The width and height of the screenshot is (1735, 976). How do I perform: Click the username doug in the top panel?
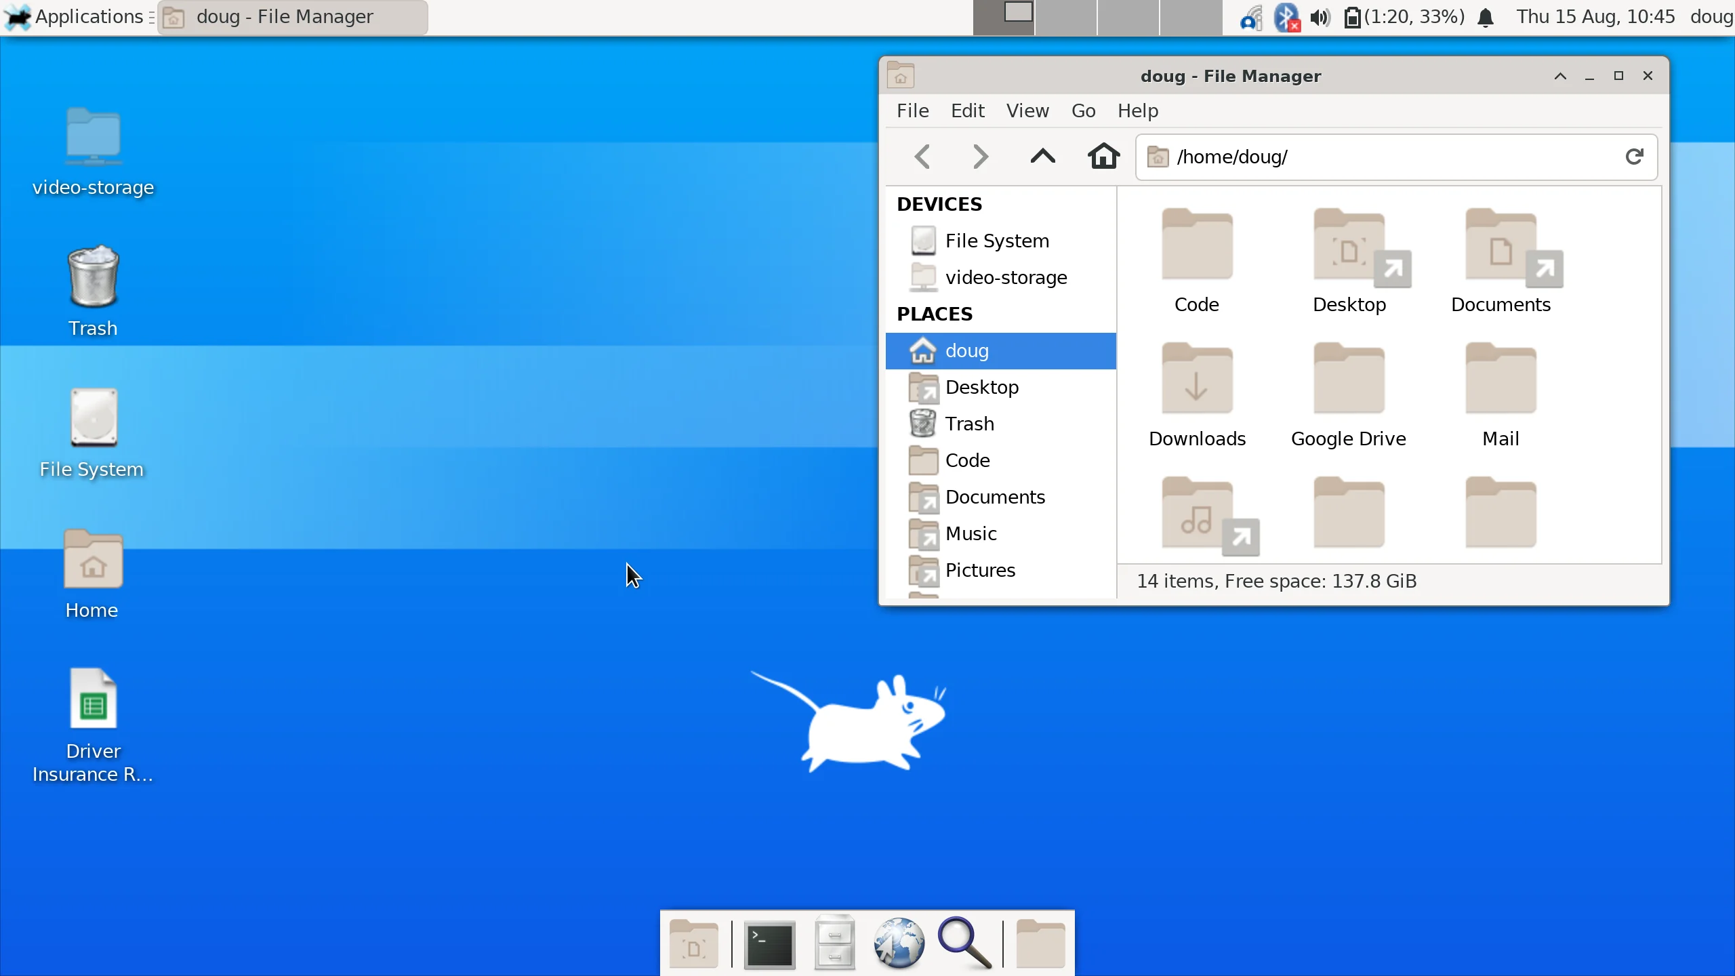(1710, 17)
